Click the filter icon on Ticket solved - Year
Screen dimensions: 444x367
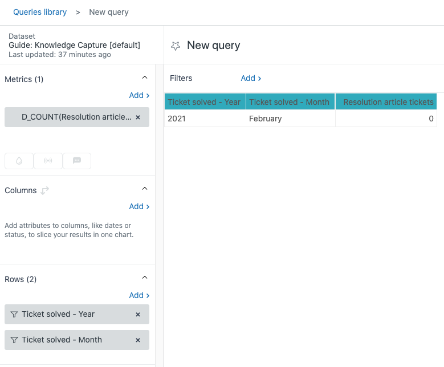(x=14, y=315)
